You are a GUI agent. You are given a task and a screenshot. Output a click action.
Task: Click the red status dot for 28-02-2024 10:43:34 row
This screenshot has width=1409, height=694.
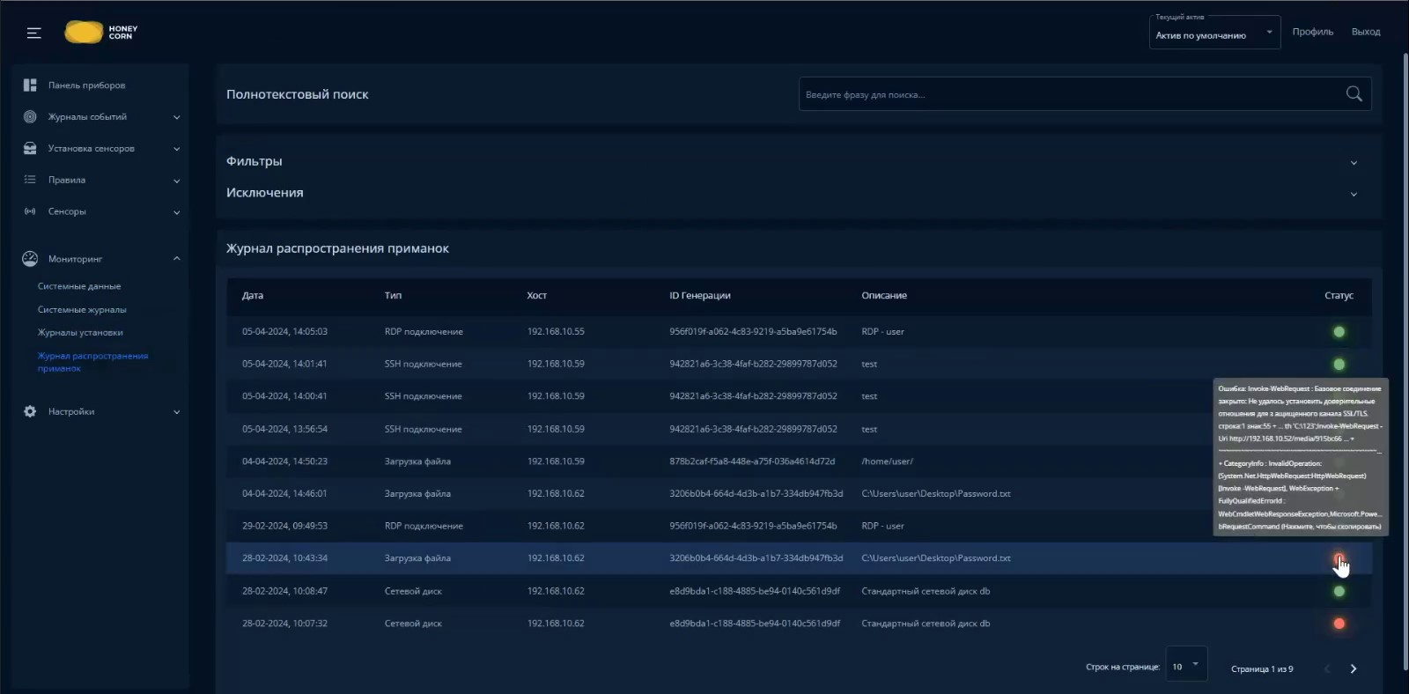tap(1339, 558)
